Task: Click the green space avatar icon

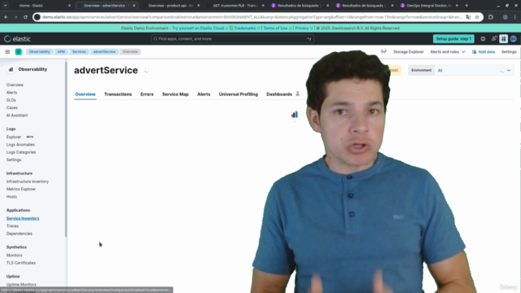Action: tap(18, 52)
